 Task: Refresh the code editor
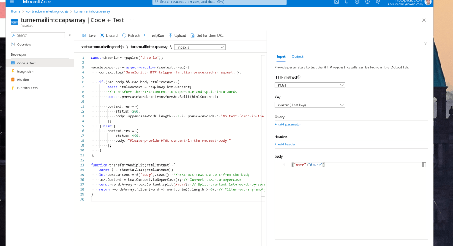click(x=131, y=35)
